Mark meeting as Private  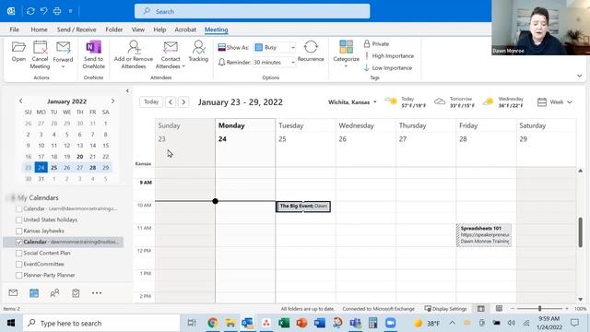pyautogui.click(x=376, y=44)
